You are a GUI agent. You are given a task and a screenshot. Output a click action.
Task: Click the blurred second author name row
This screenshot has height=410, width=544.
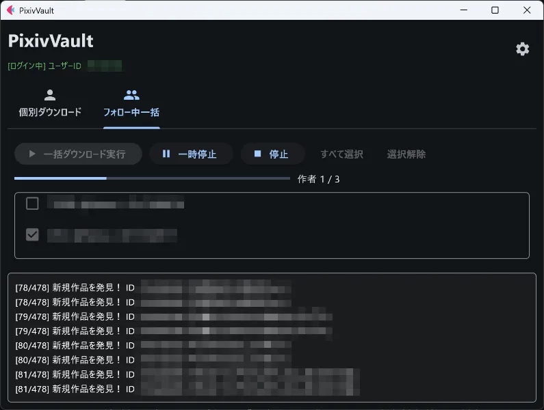click(x=112, y=235)
